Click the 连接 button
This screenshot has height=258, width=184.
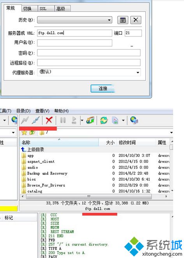click(103, 88)
